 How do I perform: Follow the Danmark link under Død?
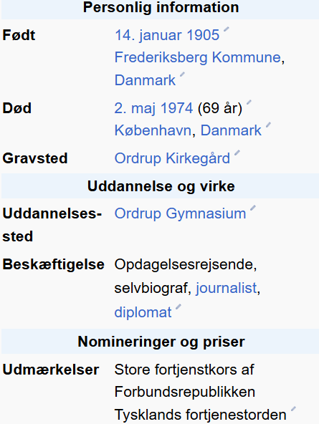coord(231,130)
